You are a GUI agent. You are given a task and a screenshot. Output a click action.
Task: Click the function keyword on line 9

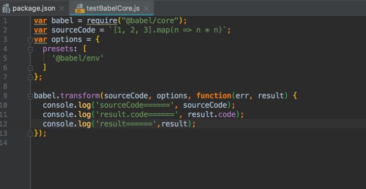tap(213, 96)
